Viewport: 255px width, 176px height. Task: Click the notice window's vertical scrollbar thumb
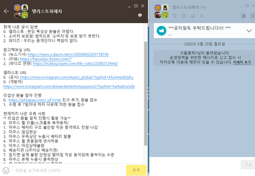(x=145, y=93)
